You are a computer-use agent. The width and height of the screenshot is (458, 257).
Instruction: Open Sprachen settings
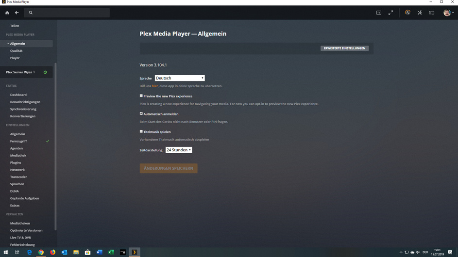tap(17, 184)
